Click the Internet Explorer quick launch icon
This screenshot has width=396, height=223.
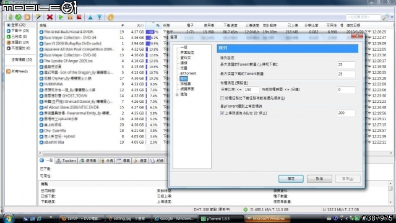[x=39, y=219]
